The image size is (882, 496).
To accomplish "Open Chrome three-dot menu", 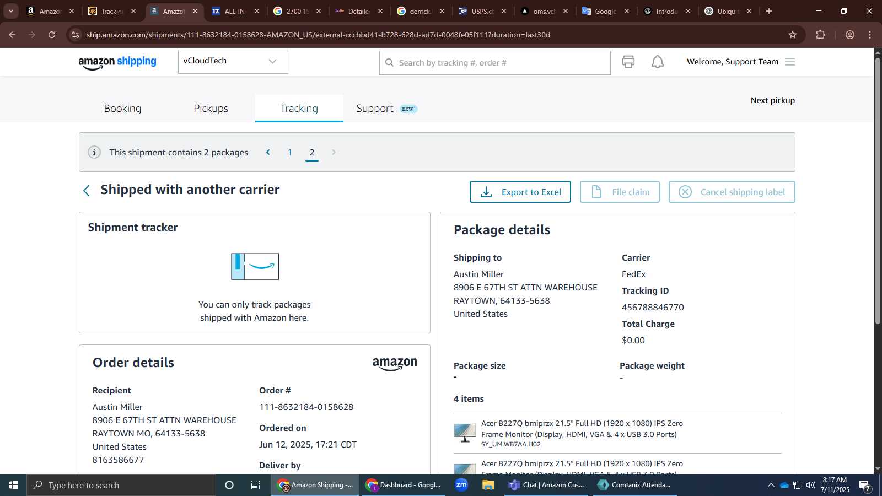I will [x=870, y=35].
